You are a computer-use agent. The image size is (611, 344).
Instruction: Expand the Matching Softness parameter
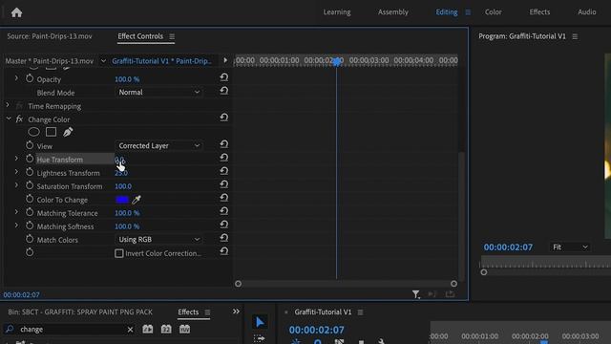pyautogui.click(x=16, y=226)
